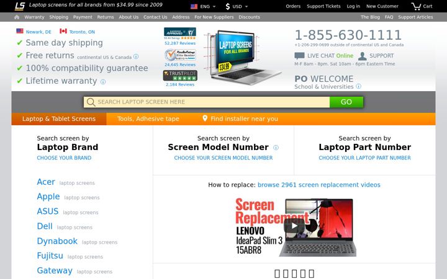447x279 pixels.
Task: Click LIVE CHAT Online link
Action: click(x=330, y=56)
